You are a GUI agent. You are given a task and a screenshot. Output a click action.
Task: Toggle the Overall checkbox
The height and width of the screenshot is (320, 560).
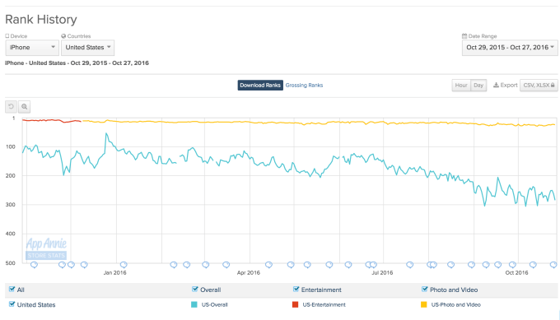point(194,290)
